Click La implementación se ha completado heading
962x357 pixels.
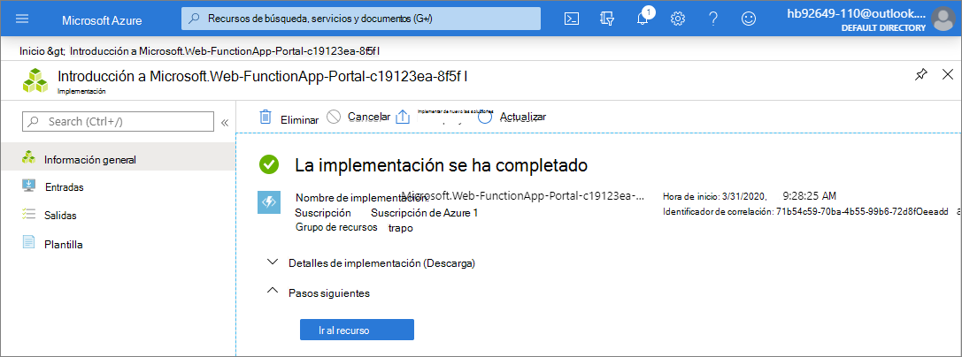tap(441, 164)
